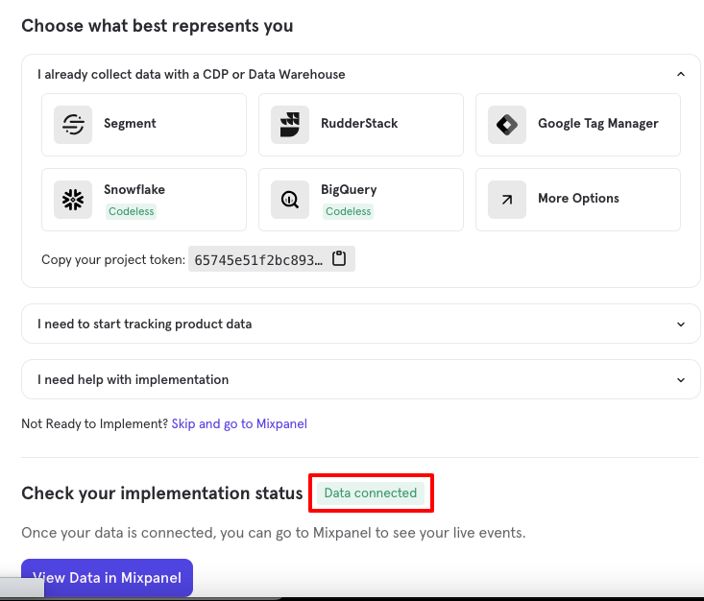Open the 'Skip and go to Mixpanel' link
704x601 pixels.
(x=239, y=423)
